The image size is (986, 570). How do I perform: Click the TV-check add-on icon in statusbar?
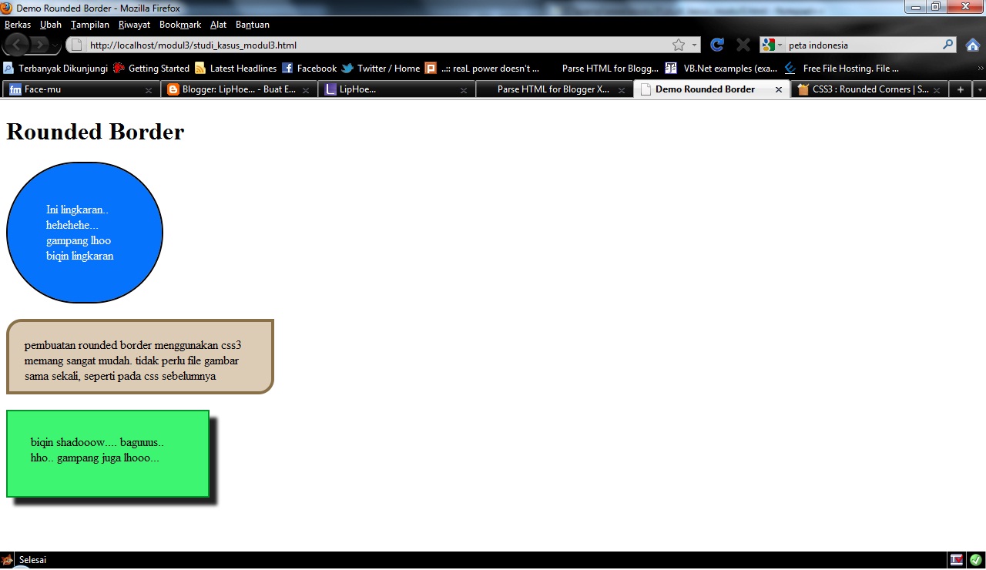point(956,560)
